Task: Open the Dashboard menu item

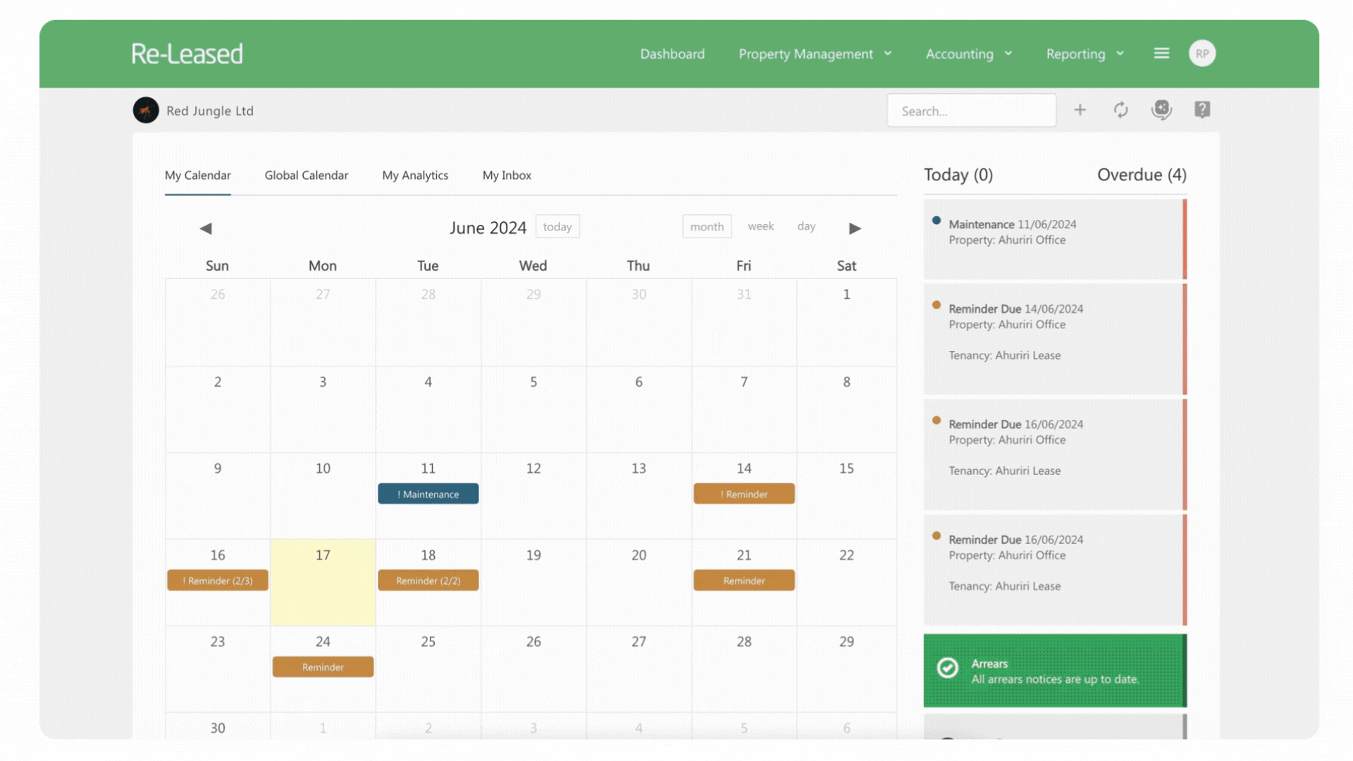Action: [x=672, y=54]
